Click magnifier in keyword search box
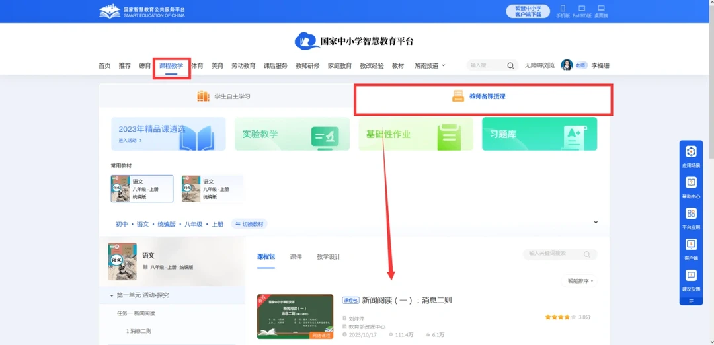714x345 pixels. coord(586,254)
